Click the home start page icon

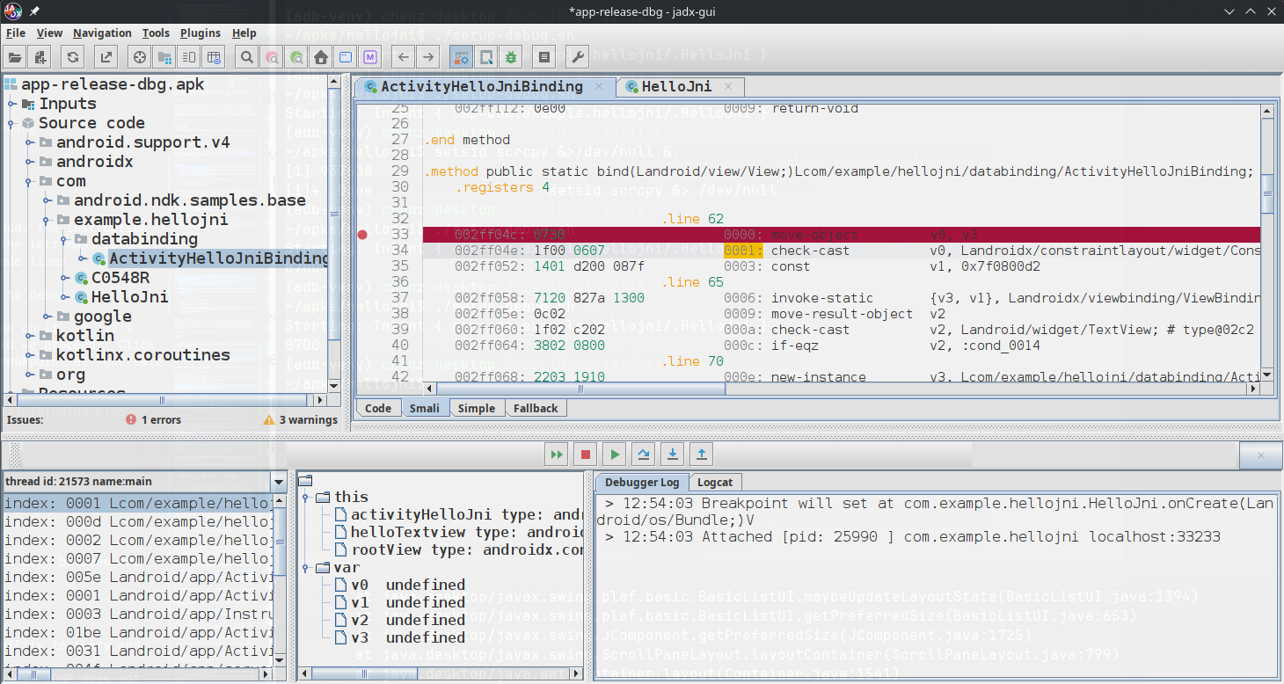point(321,58)
